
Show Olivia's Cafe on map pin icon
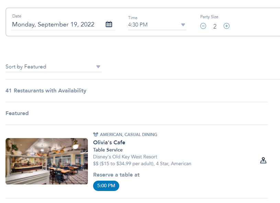point(263,160)
